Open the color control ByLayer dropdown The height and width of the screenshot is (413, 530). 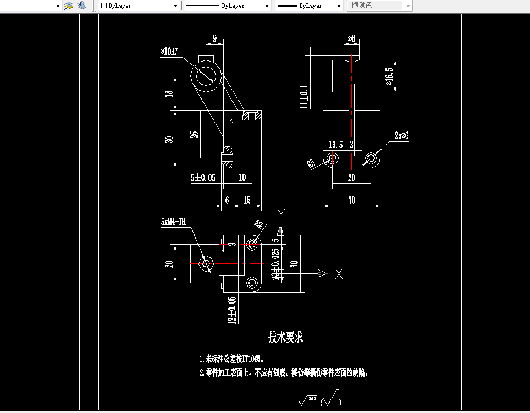(x=175, y=5)
